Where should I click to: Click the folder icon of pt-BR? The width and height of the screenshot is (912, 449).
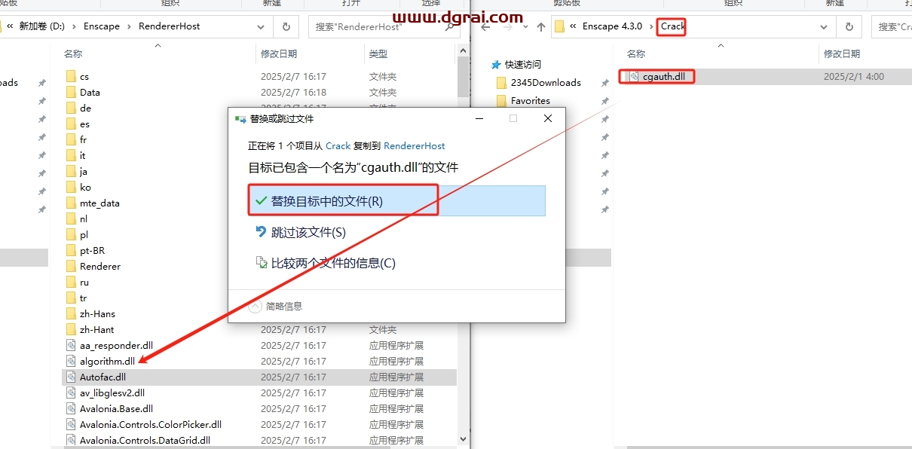click(72, 250)
